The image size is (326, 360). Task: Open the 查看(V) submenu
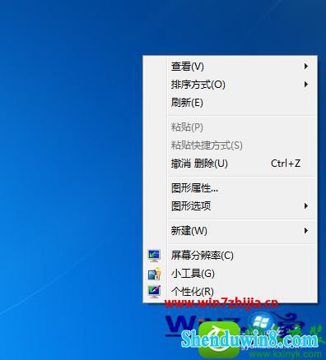tap(230, 67)
